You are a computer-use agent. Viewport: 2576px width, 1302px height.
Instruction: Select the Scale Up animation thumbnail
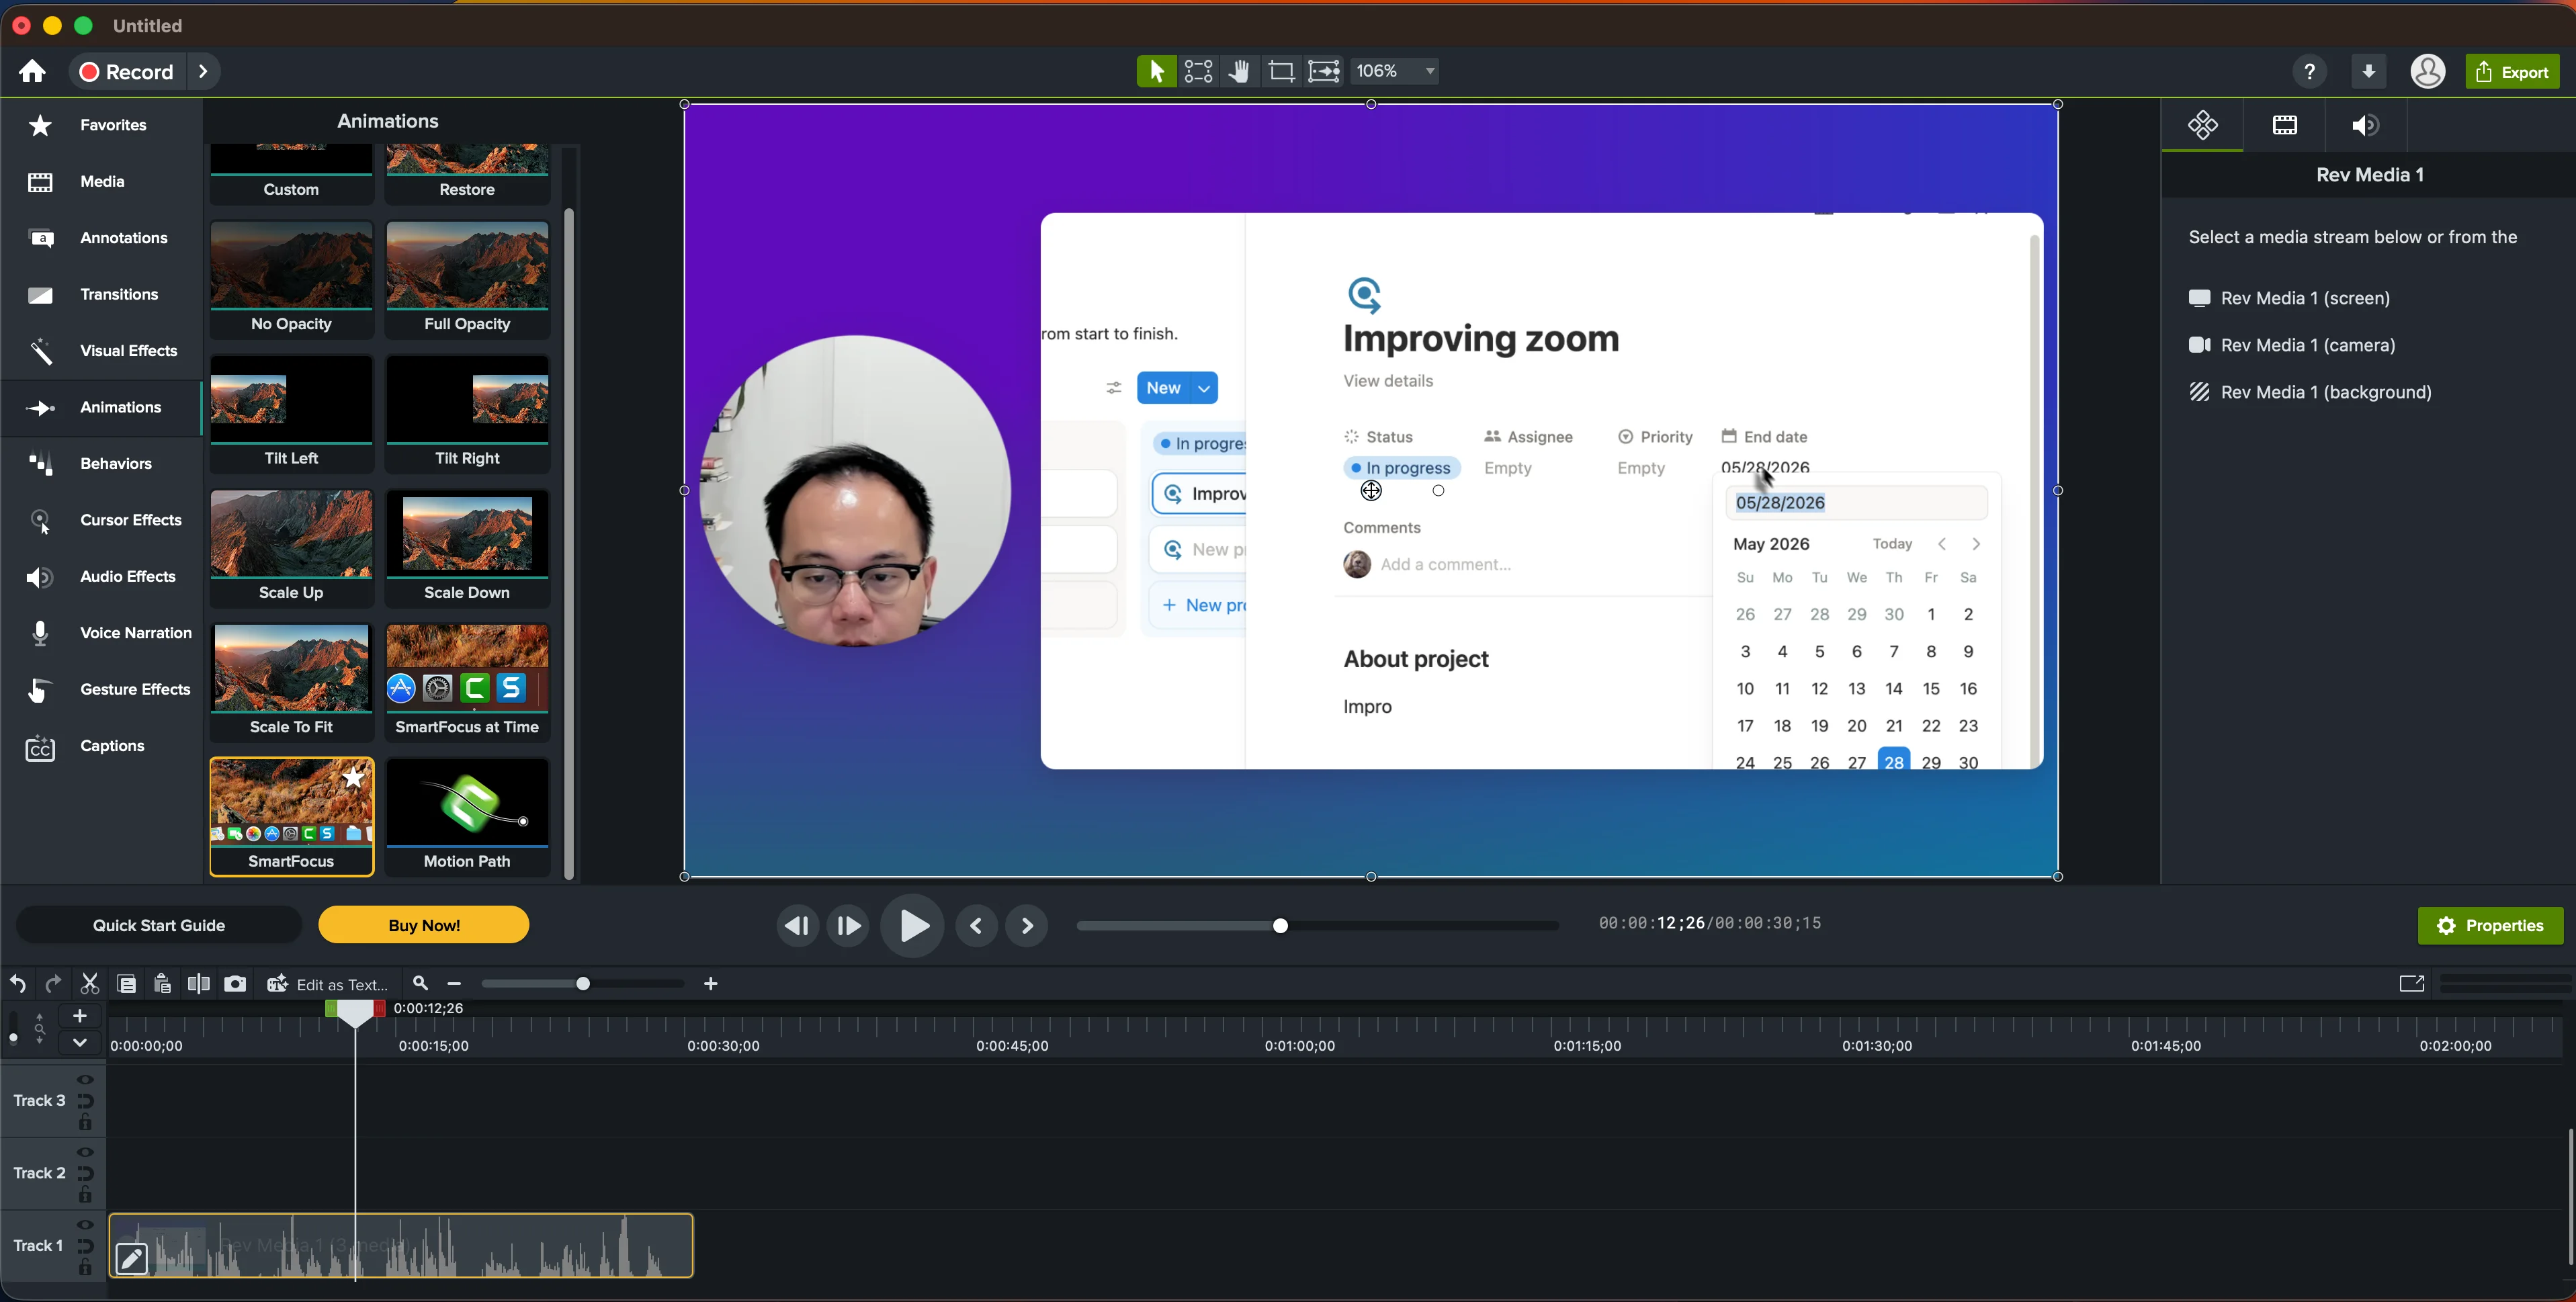point(292,548)
